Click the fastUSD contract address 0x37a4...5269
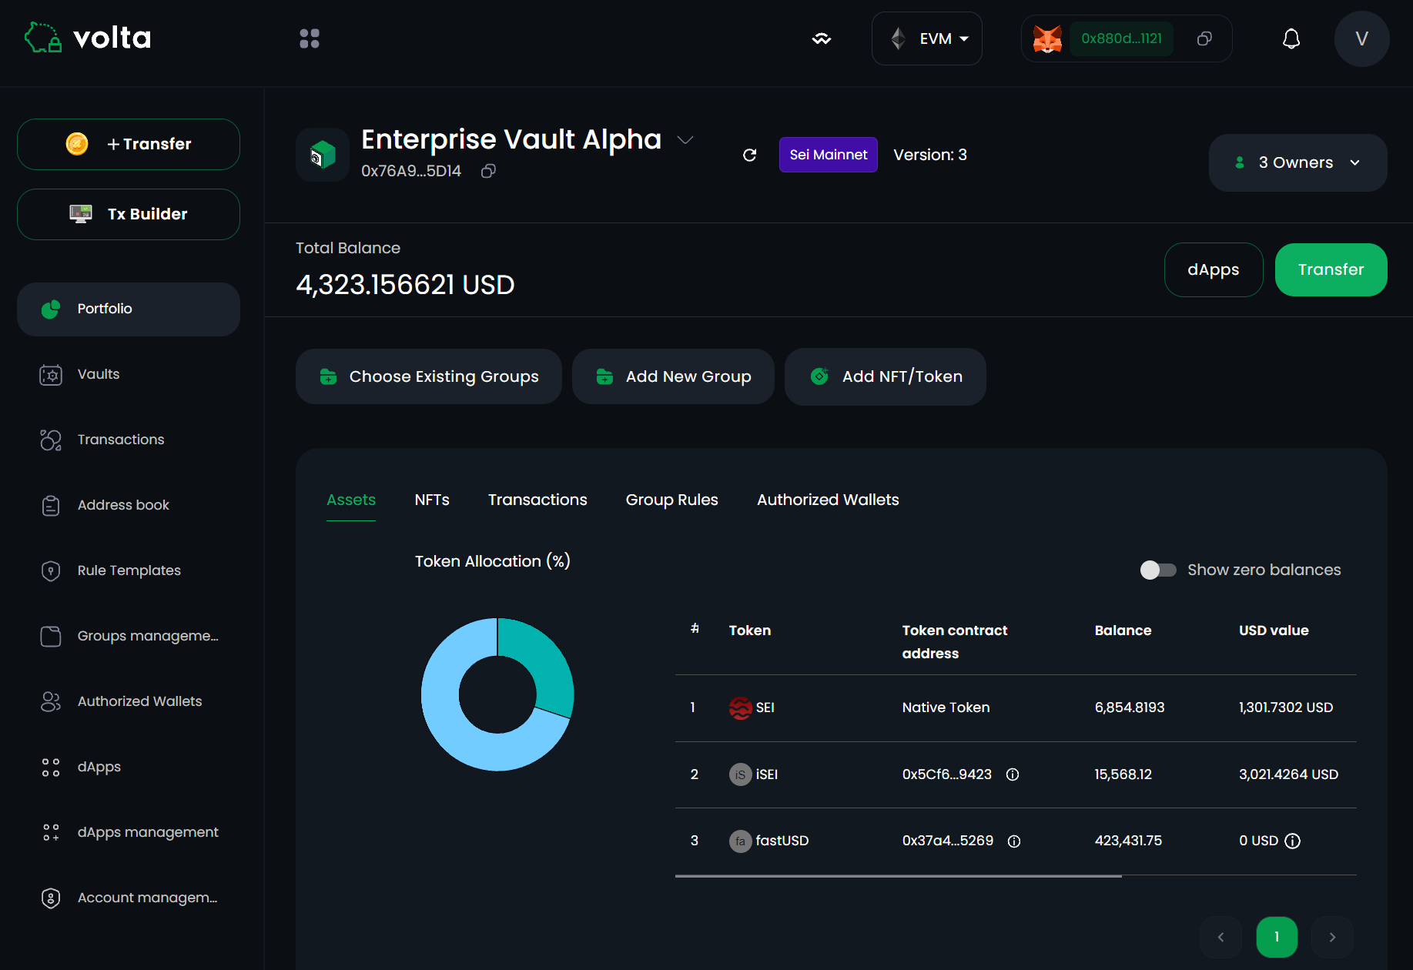The width and height of the screenshot is (1413, 970). pyautogui.click(x=947, y=841)
